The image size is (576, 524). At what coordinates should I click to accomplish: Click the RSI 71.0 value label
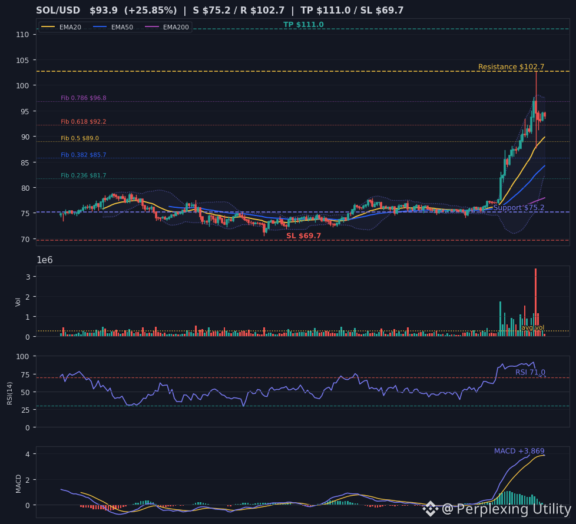[530, 372]
